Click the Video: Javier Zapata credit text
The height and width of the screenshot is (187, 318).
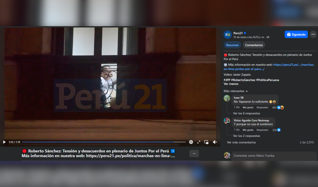(x=237, y=75)
